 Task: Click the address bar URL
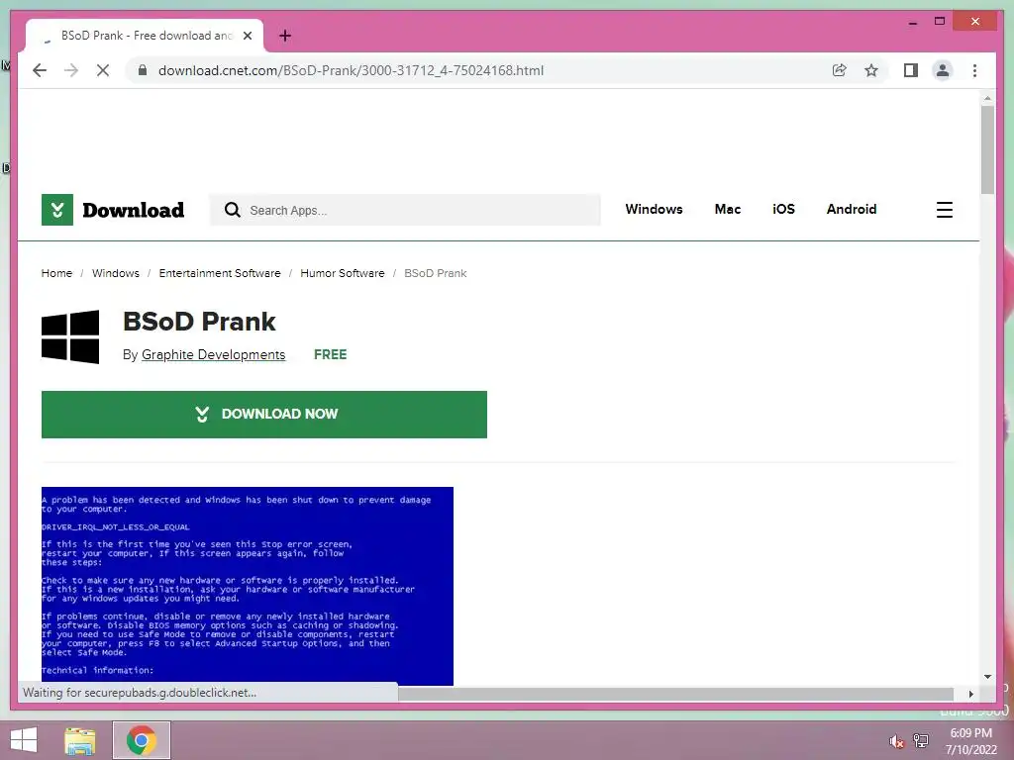[x=352, y=70]
